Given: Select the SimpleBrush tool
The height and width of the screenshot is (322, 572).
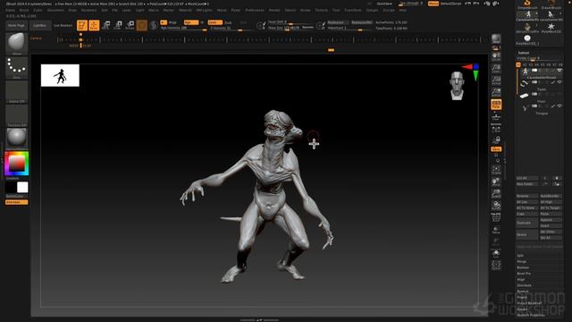Looking at the screenshot, I should 527,4.
